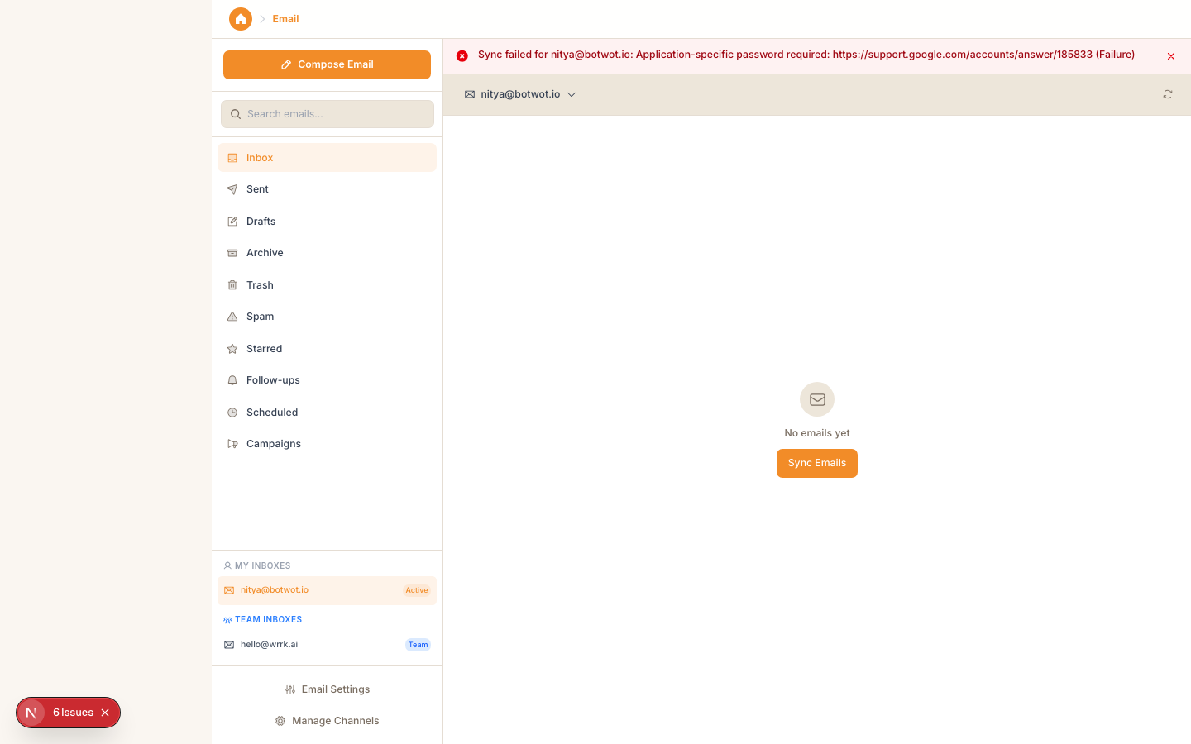Screen dimensions: 1191x744
Task: Close the 6 Issues badge
Action: click(105, 713)
